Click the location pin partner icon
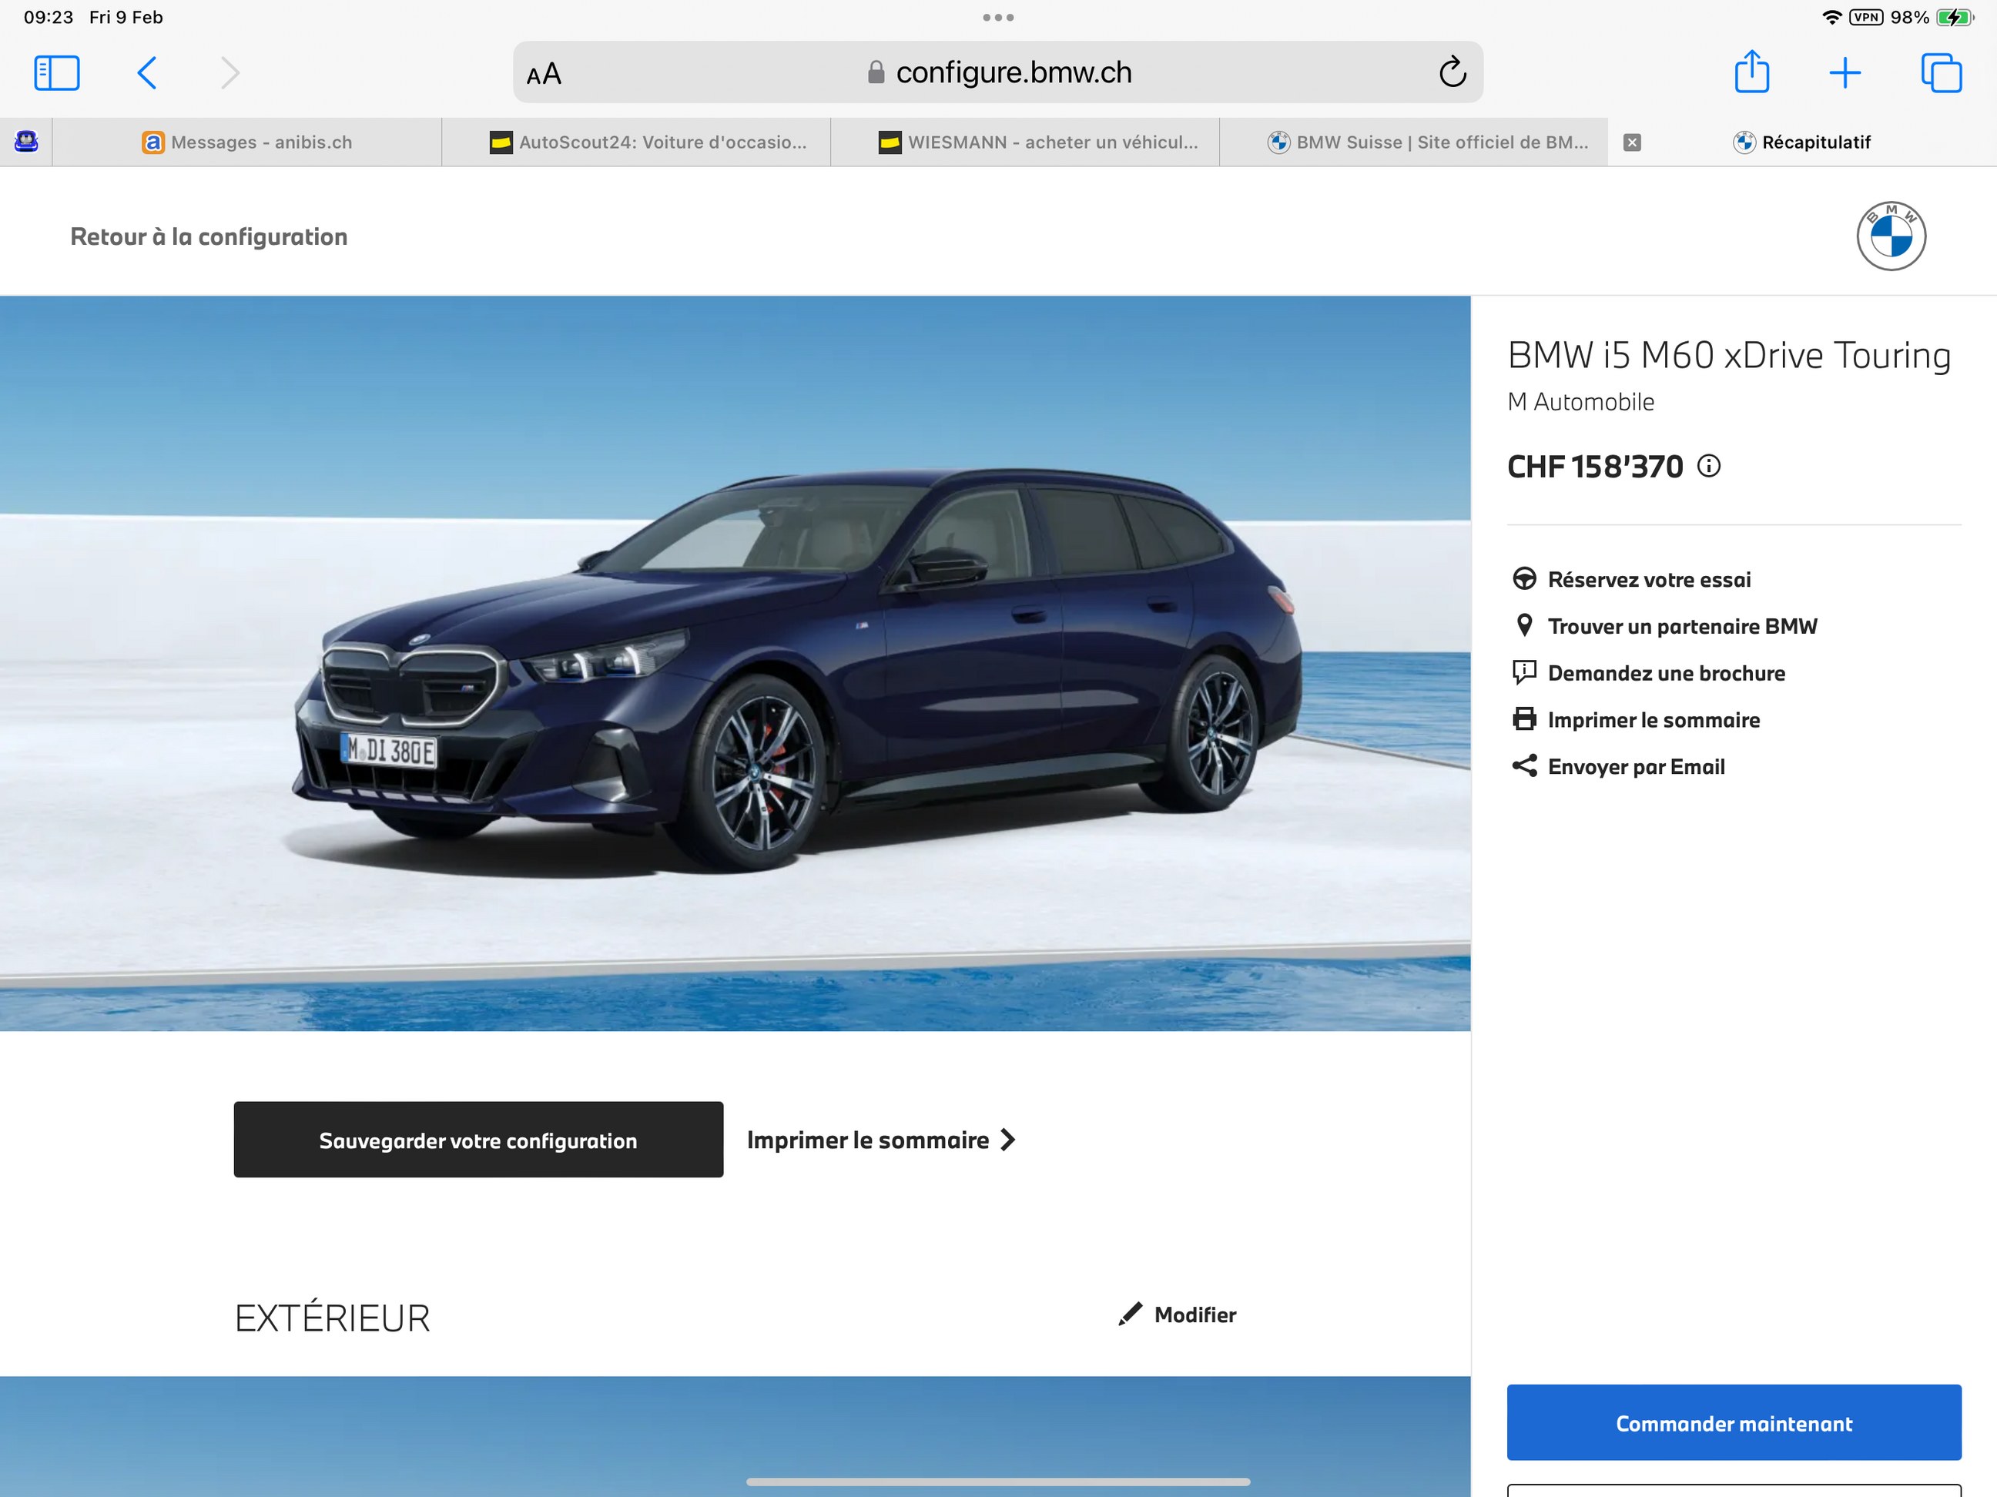The height and width of the screenshot is (1497, 1997). 1524,625
